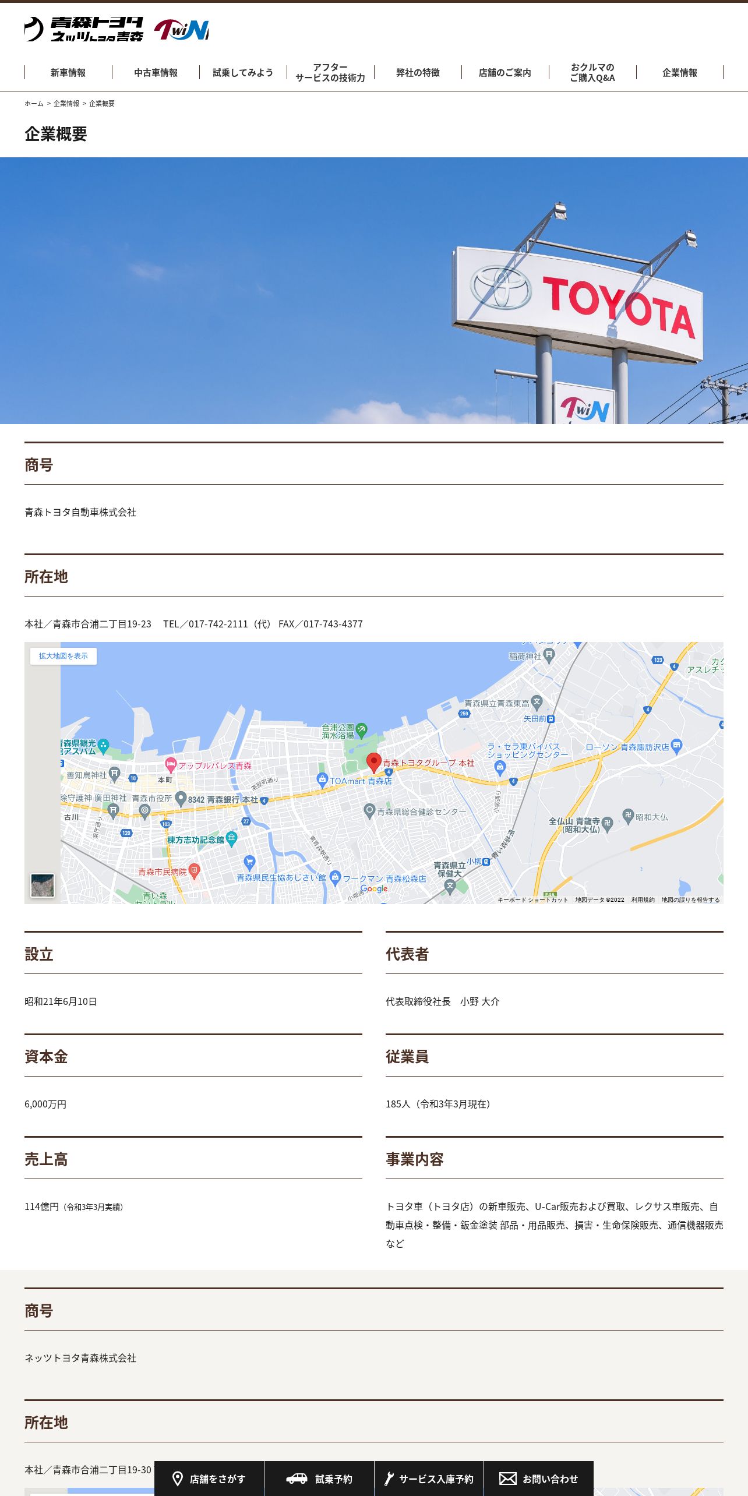748x1496 pixels.
Task: Click the 代表取締役社長 小野 大介 text
Action: tap(443, 1001)
